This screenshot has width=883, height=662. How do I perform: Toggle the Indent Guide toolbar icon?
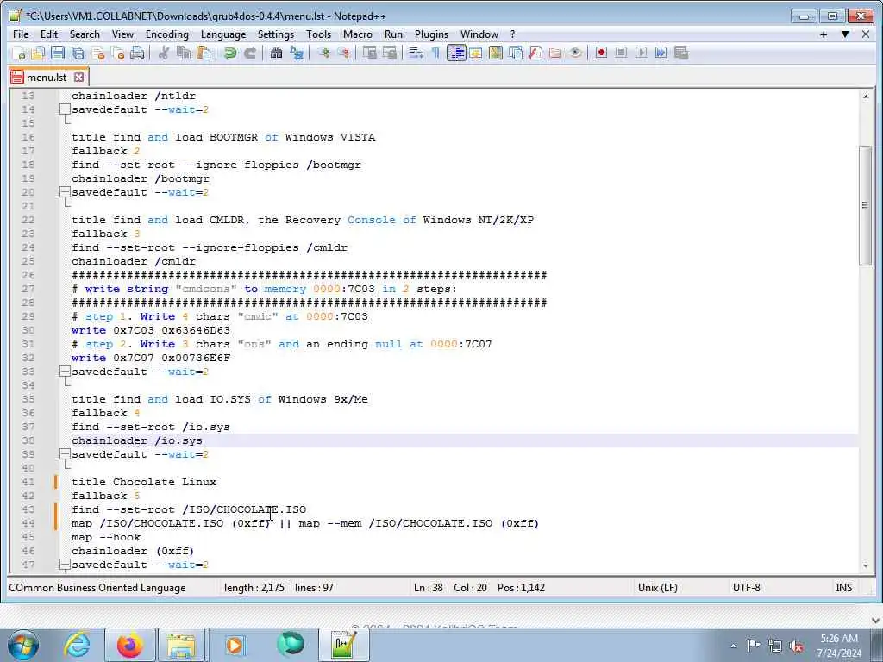(x=456, y=53)
